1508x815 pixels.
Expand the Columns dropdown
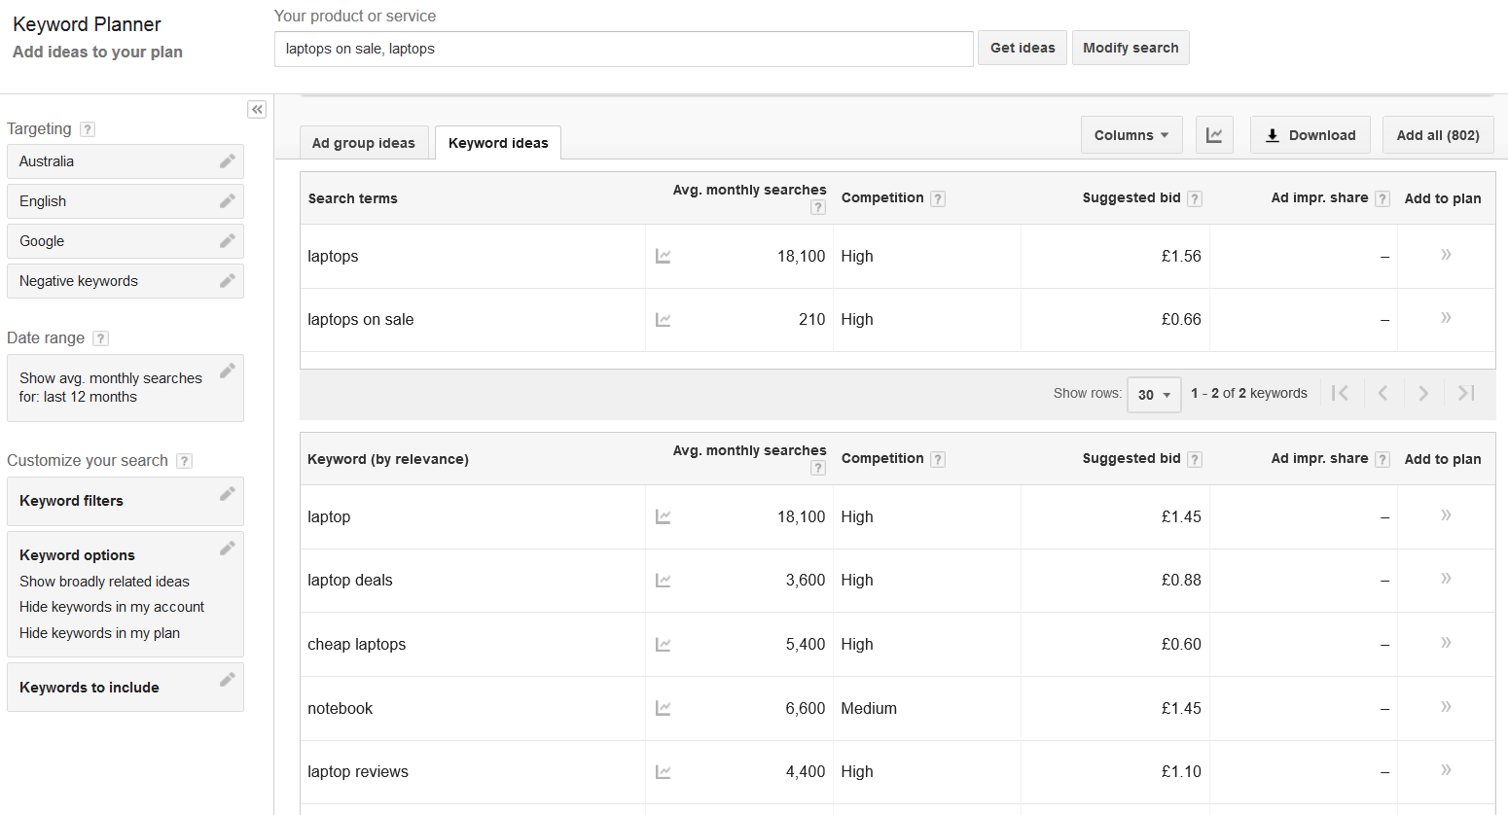(x=1131, y=135)
